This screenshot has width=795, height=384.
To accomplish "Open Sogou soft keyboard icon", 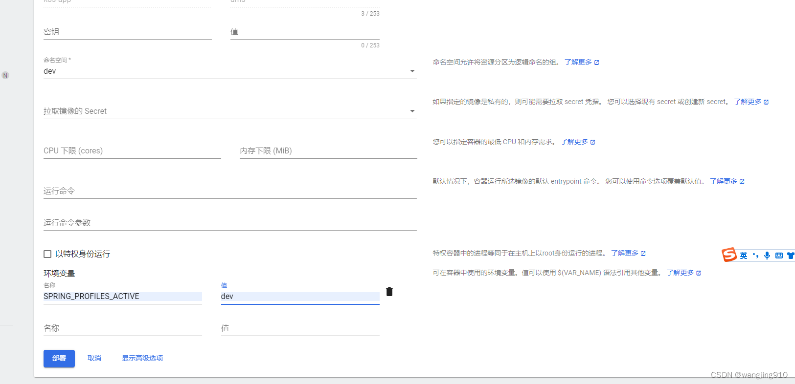I will point(779,255).
